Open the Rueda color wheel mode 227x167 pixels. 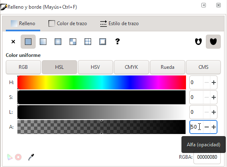tap(167, 67)
